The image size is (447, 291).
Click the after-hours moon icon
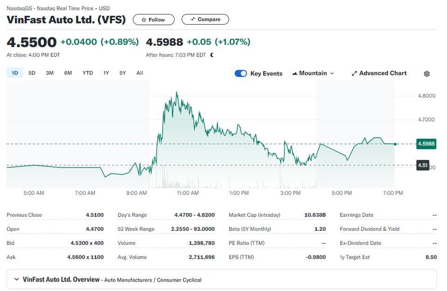click(212, 55)
